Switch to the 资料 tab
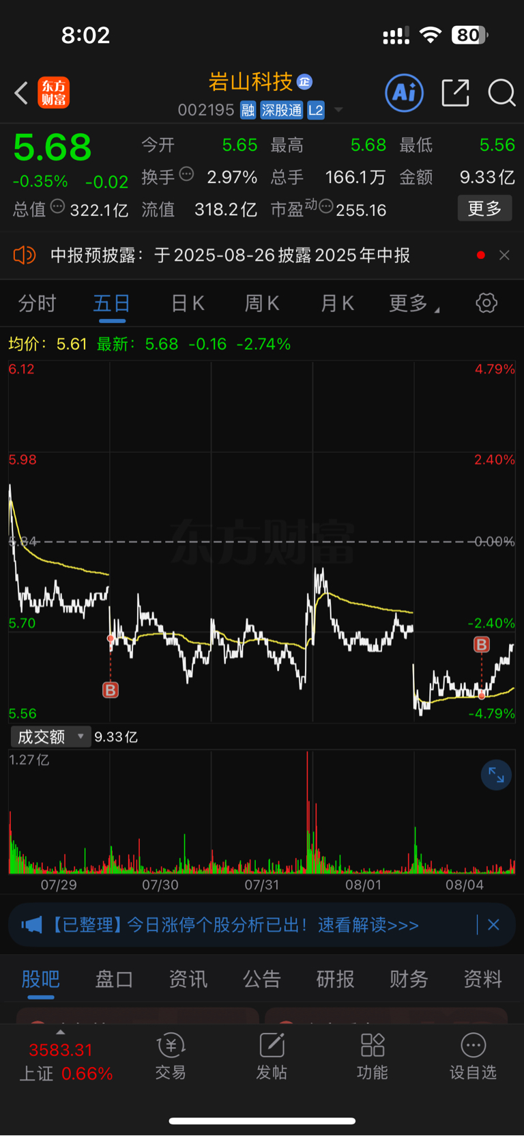The width and height of the screenshot is (524, 1136). point(482,979)
